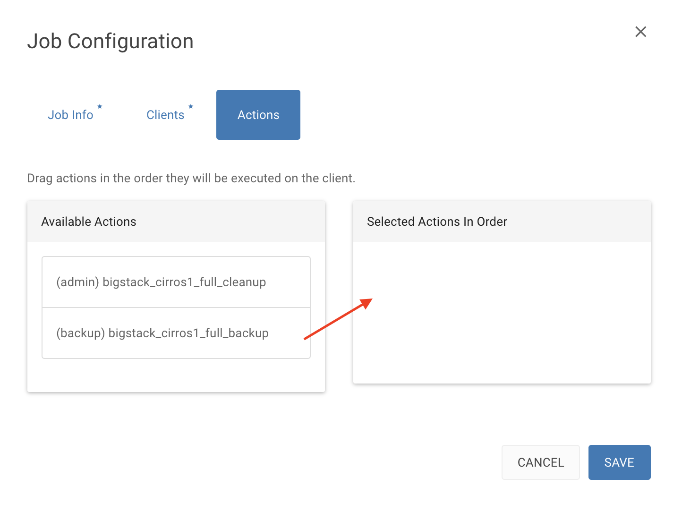Click the Job Configuration title

click(x=111, y=41)
